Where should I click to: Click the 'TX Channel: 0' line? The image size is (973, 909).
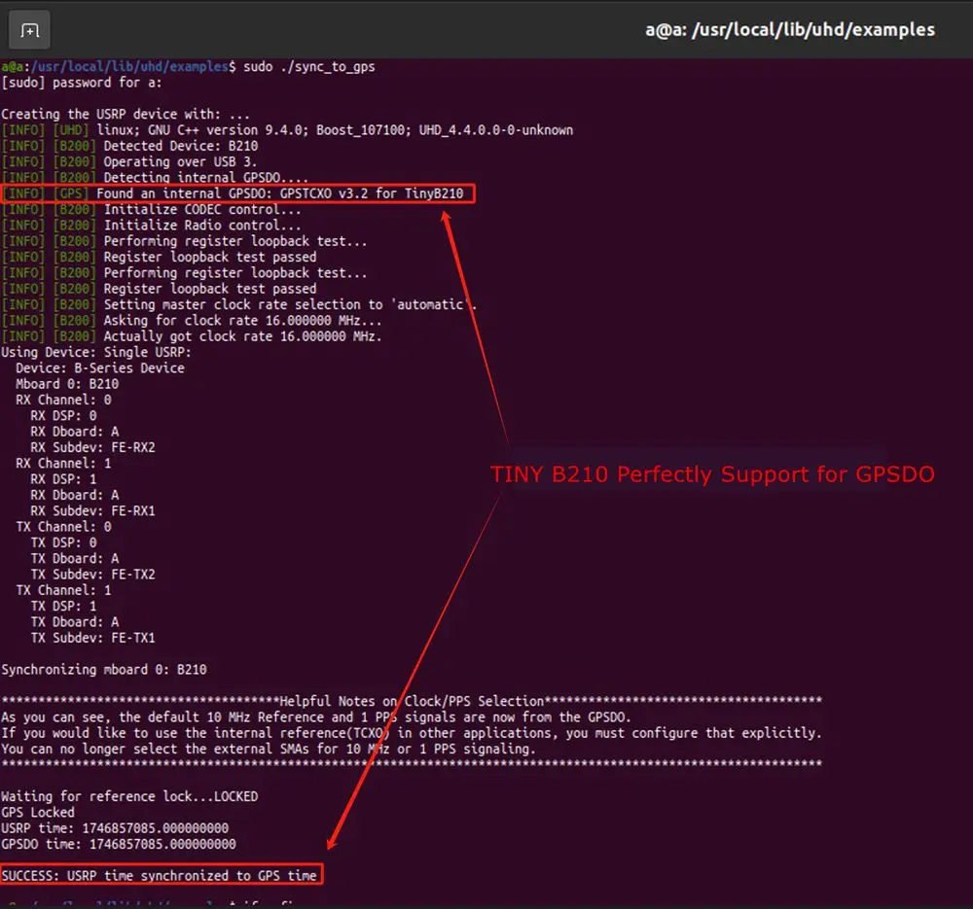click(63, 527)
